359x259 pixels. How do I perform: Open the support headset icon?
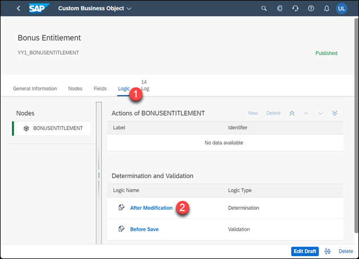295,9
